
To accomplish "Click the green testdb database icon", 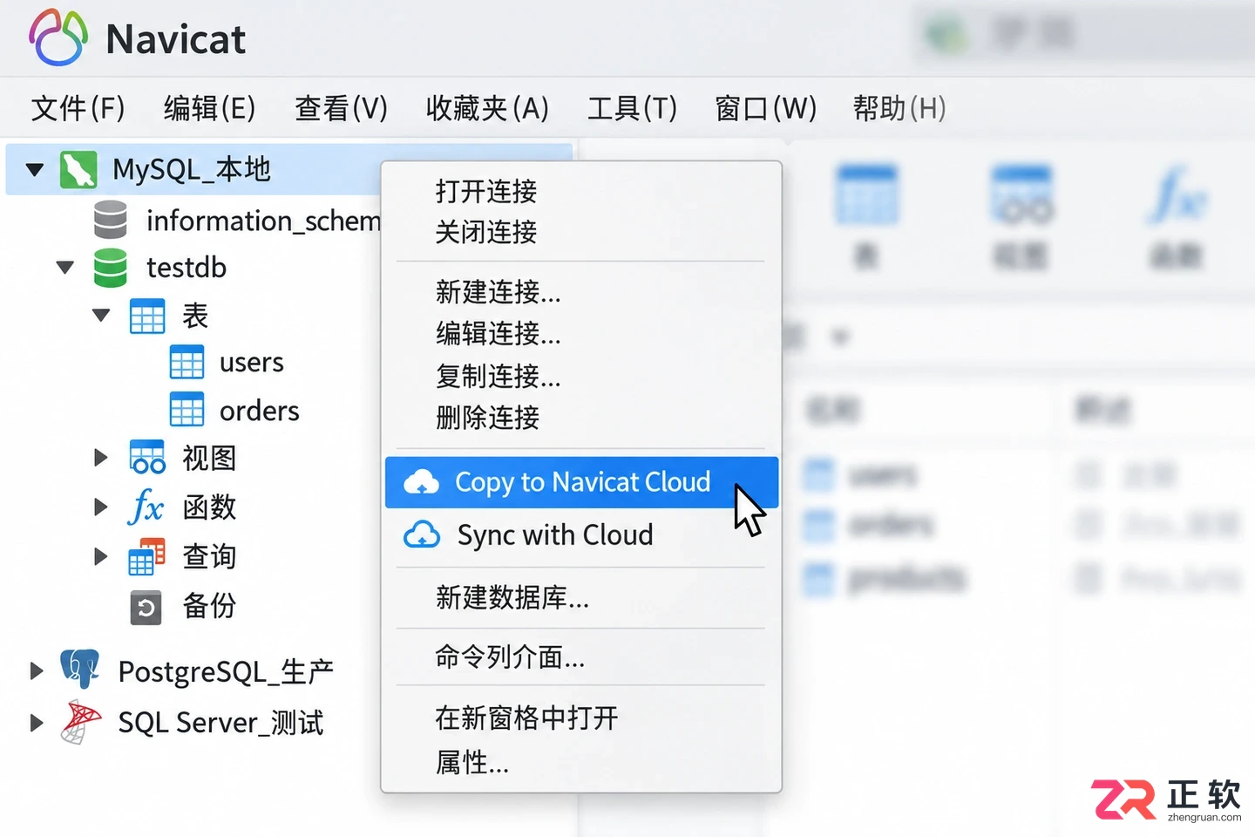I will [111, 268].
